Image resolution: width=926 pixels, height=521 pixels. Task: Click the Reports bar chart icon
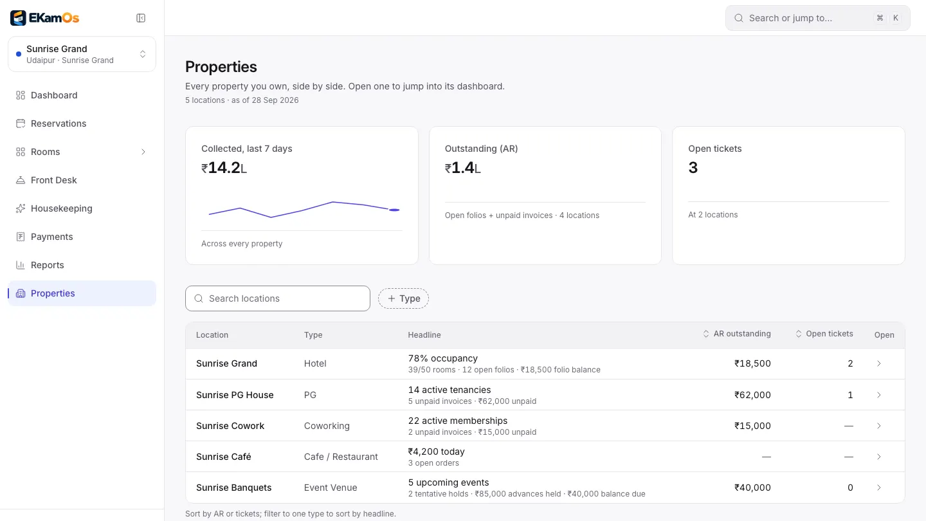click(20, 265)
